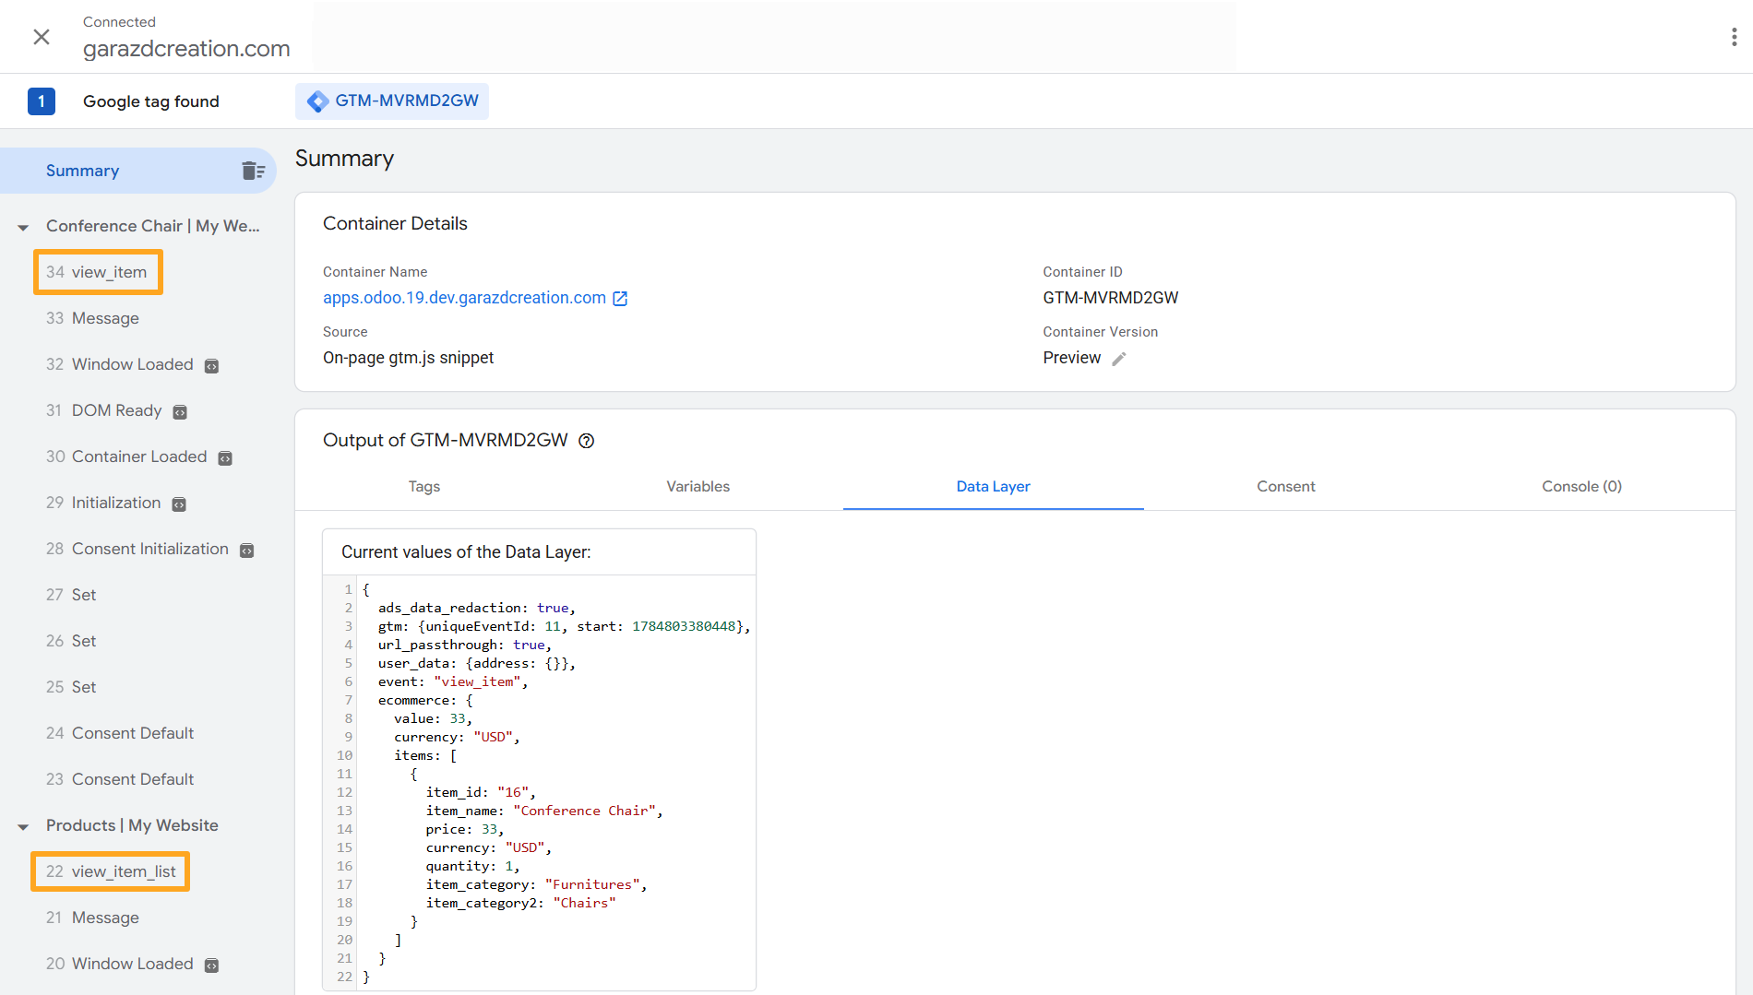Select event 30 Container Loaded
The height and width of the screenshot is (995, 1753).
click(126, 456)
